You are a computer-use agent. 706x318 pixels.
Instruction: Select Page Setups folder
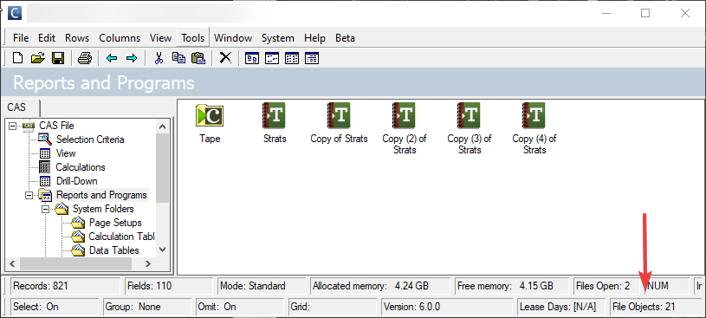(x=115, y=223)
